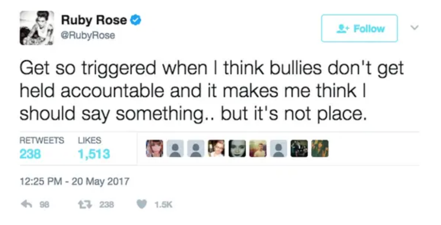Image resolution: width=441 pixels, height=225 pixels.
Task: Click the blue verified badge
Action: (136, 20)
